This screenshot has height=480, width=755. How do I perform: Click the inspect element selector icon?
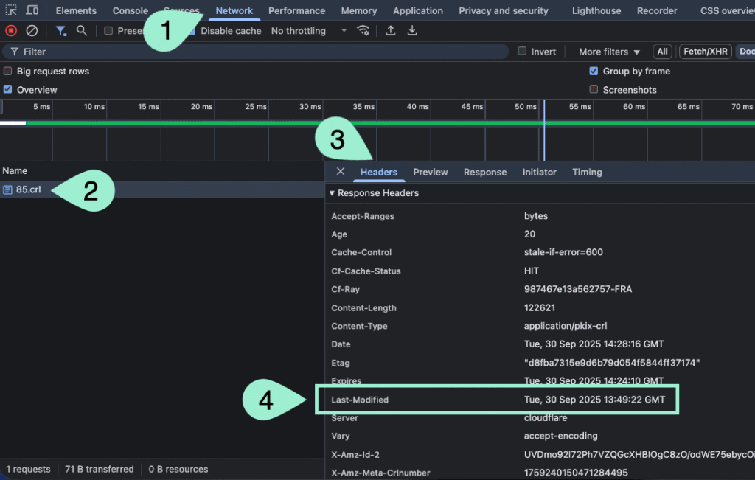click(x=11, y=10)
